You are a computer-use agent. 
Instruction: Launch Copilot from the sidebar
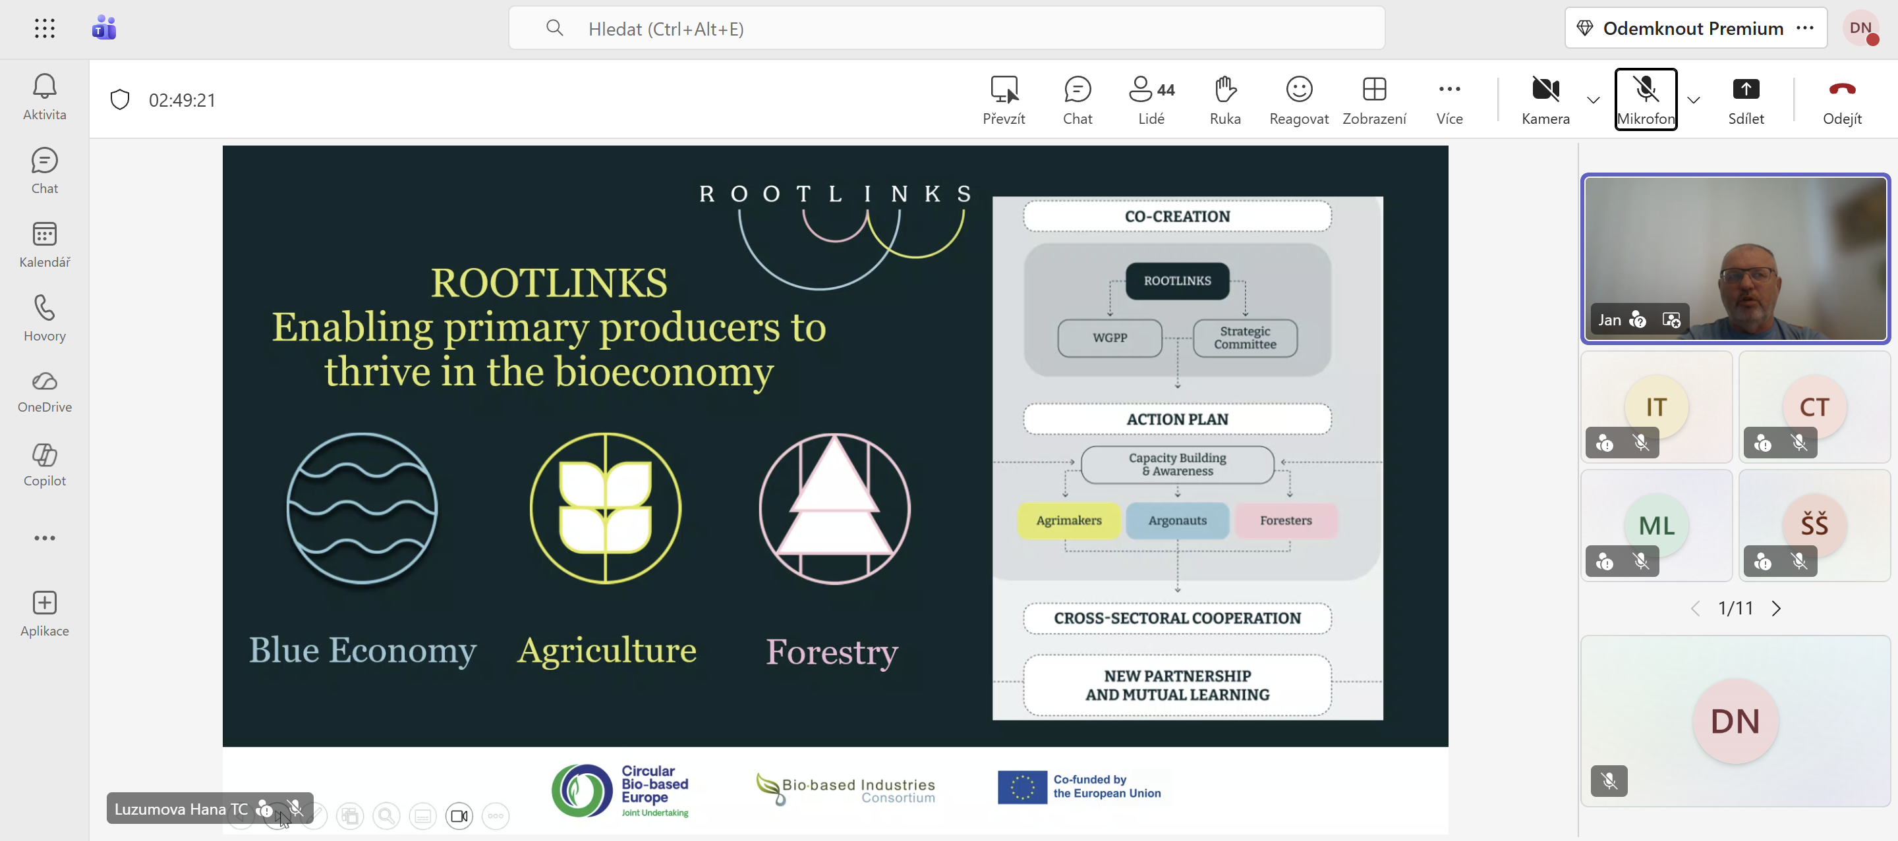click(x=44, y=465)
